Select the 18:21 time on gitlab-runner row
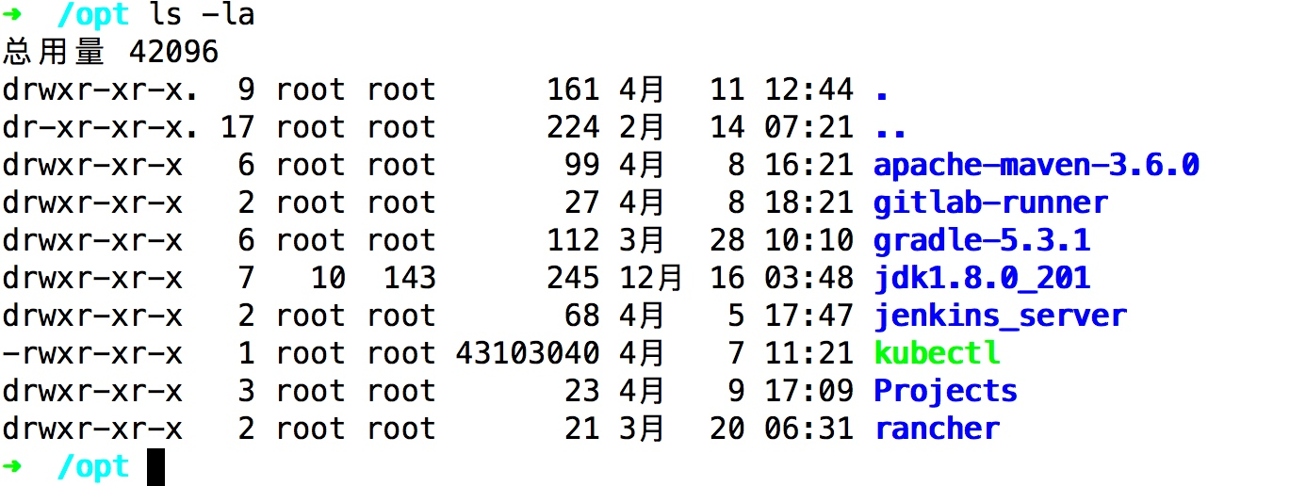Image resolution: width=1306 pixels, height=486 pixels. pos(808,202)
